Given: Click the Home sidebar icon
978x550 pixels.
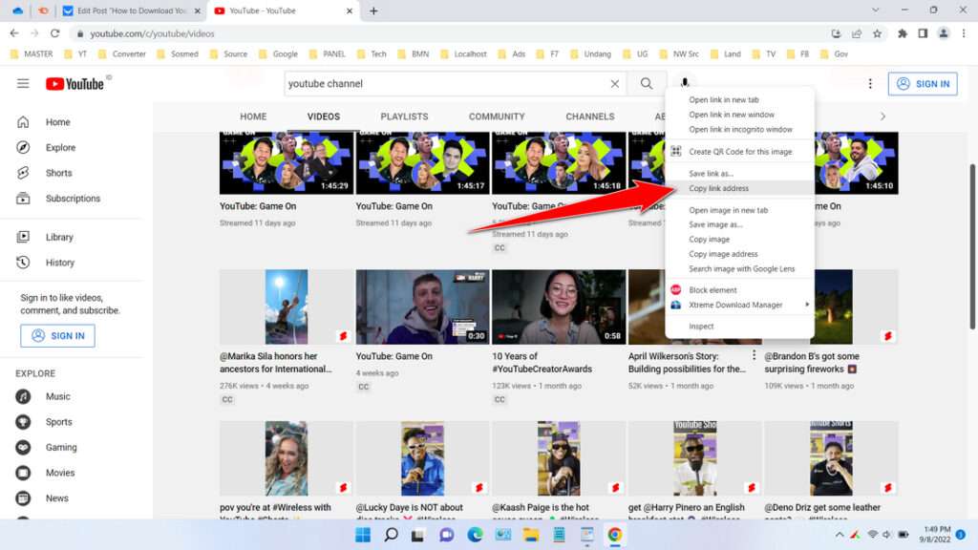Looking at the screenshot, I should [23, 122].
